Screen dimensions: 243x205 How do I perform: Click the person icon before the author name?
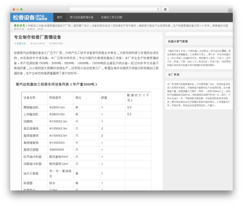pyautogui.click(x=15, y=44)
